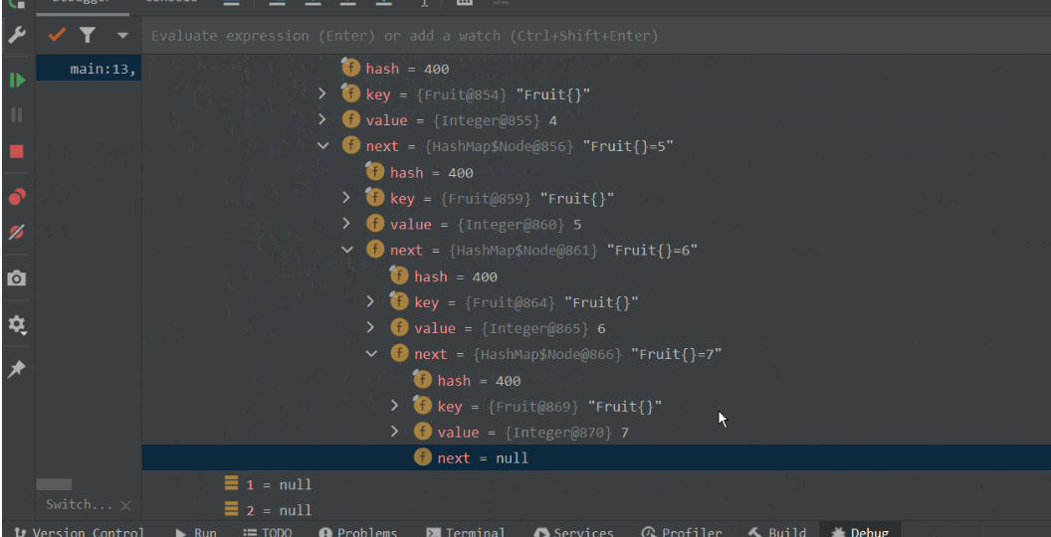Click the "Fruit{}=7" value text
The width and height of the screenshot is (1051, 537).
677,354
